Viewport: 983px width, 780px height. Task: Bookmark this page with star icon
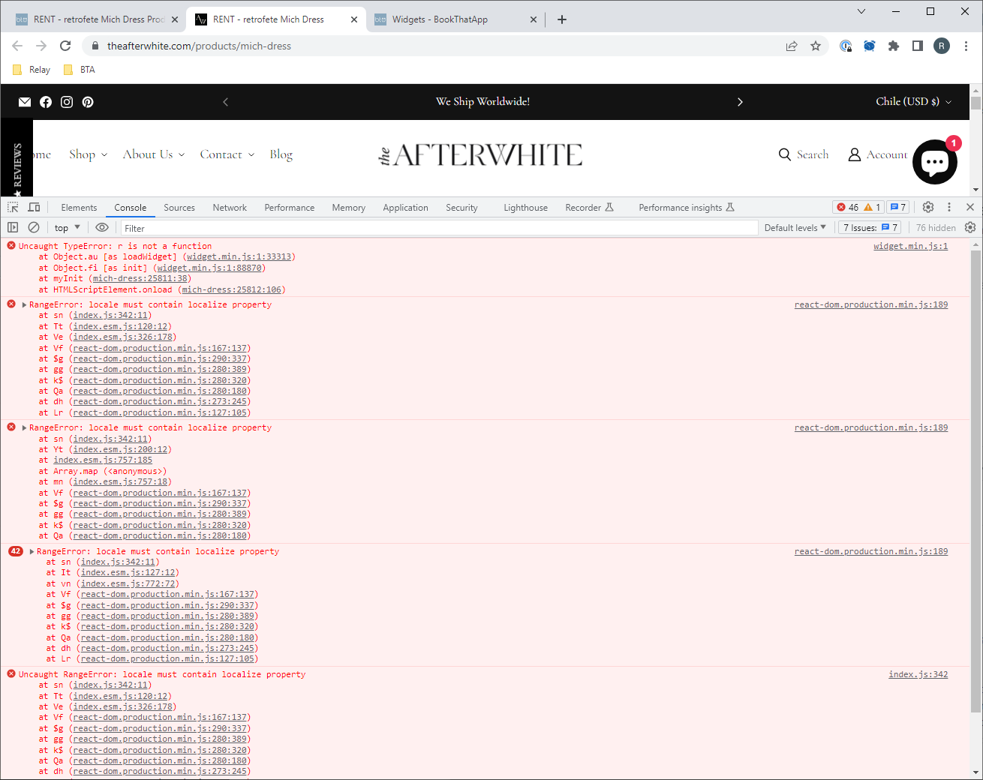tap(816, 46)
